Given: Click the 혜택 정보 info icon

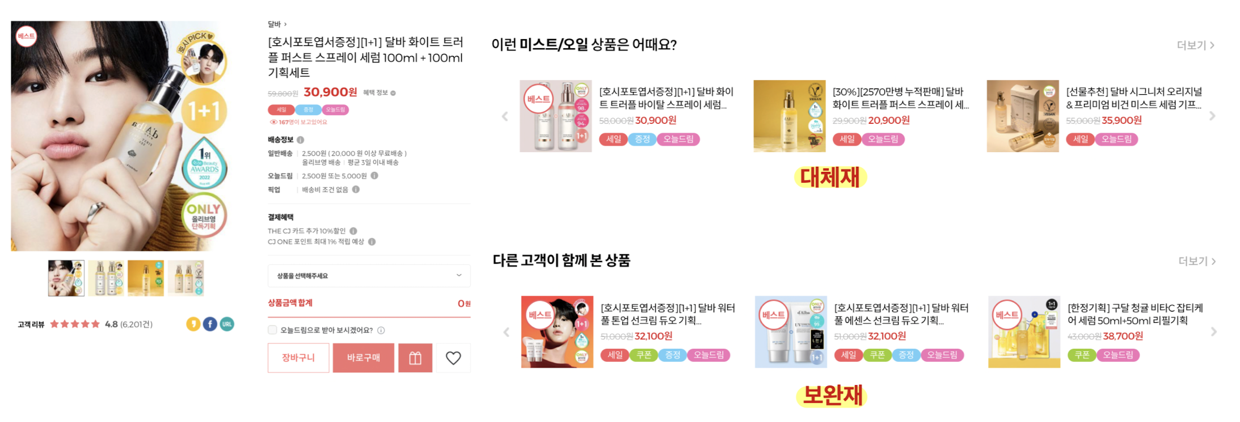Looking at the screenshot, I should [393, 93].
